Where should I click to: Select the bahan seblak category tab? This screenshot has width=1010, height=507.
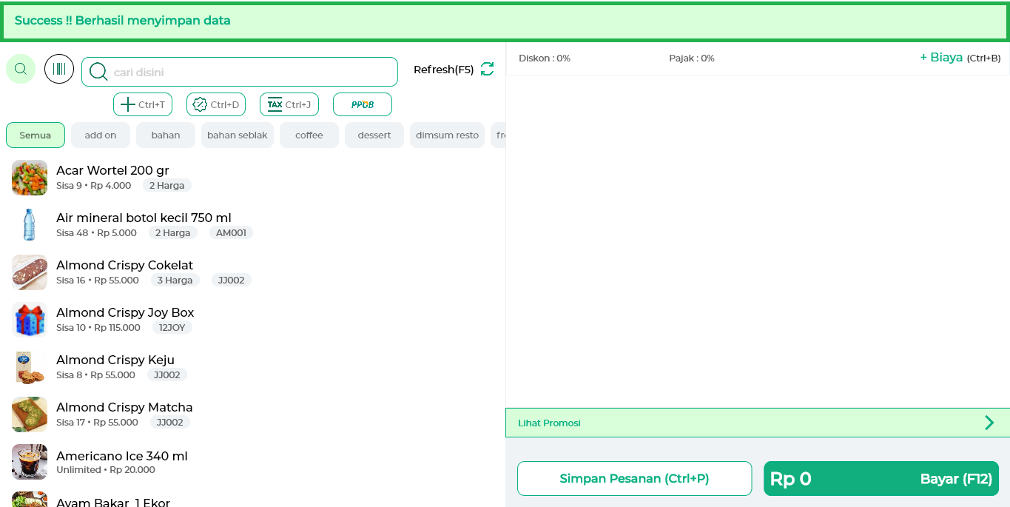pyautogui.click(x=238, y=135)
